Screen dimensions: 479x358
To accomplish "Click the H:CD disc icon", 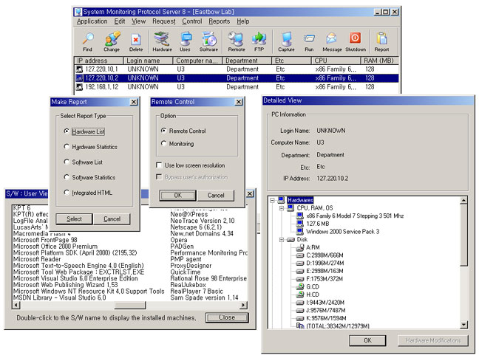I will 300,295.
